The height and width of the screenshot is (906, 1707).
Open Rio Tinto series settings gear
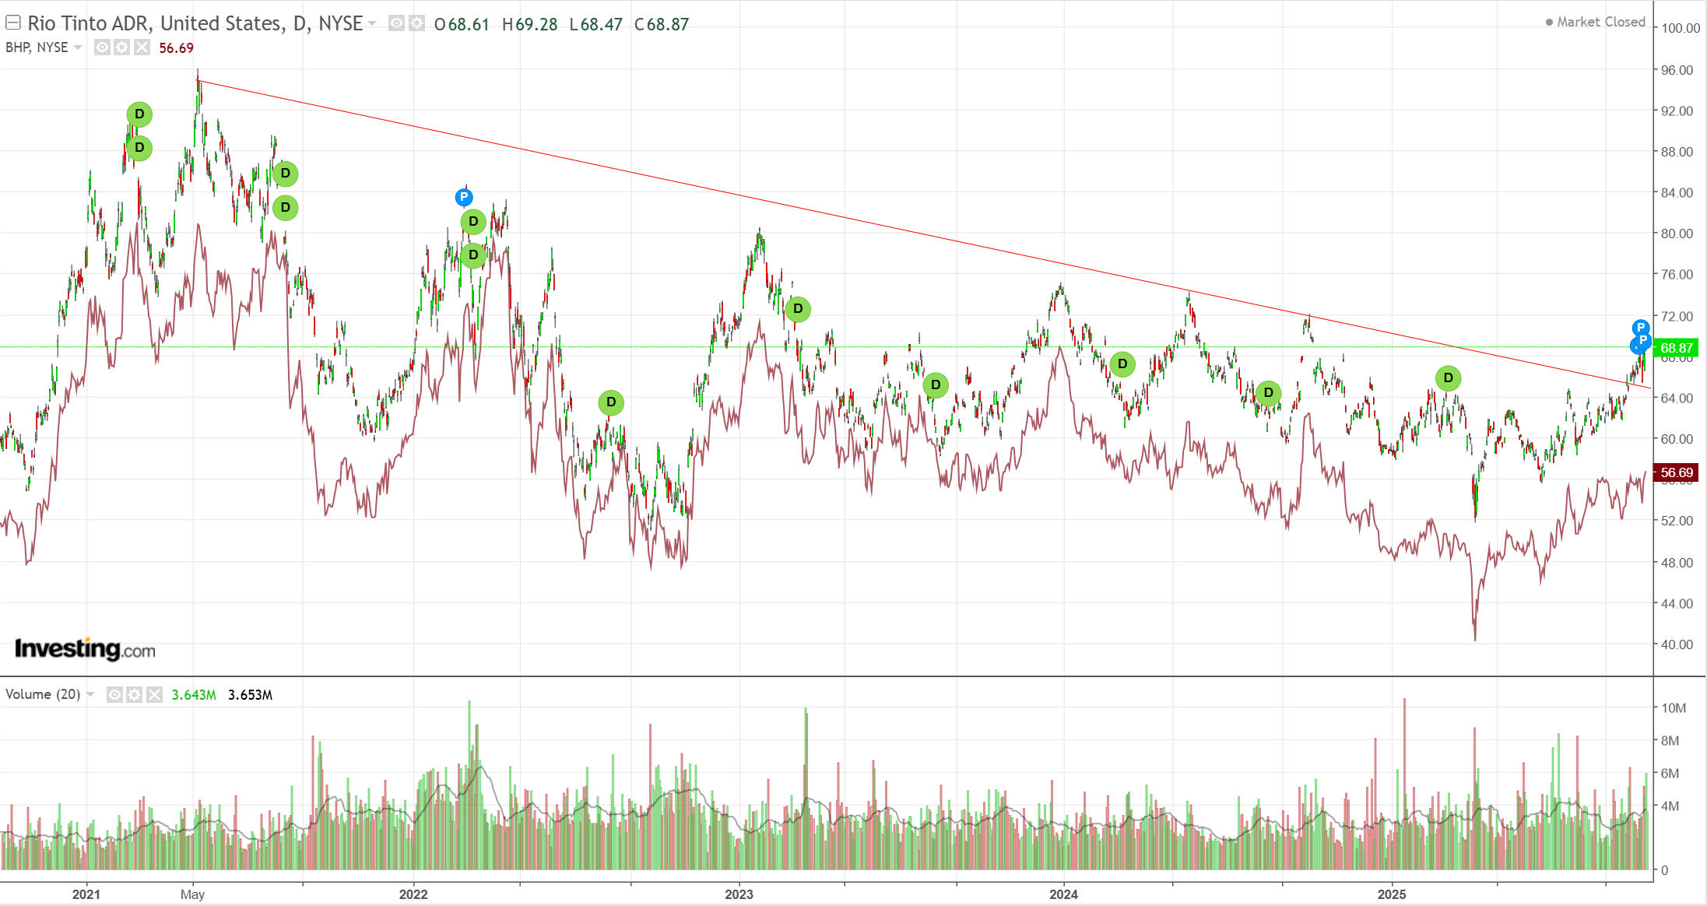pyautogui.click(x=416, y=23)
